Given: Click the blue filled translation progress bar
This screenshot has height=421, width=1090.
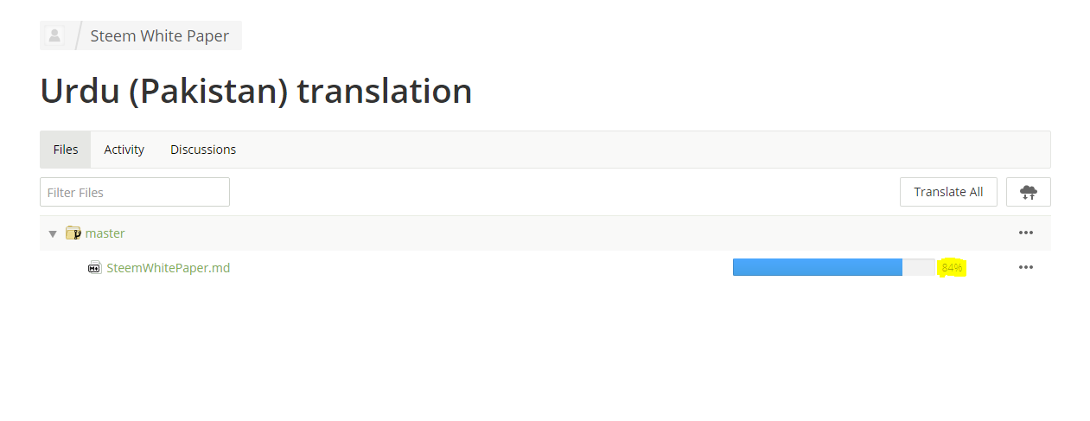Looking at the screenshot, I should 817,267.
